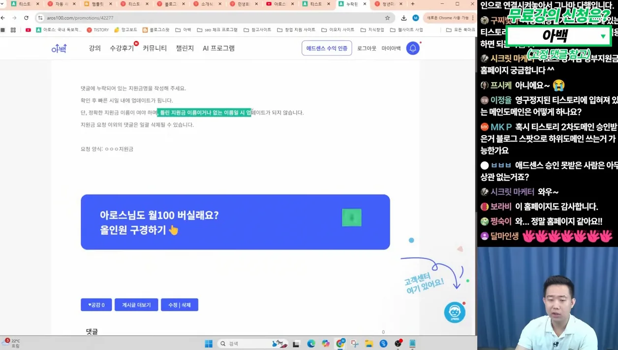This screenshot has width=618, height=350.
Task: Launch Microsoft Edge from the taskbar
Action: (x=311, y=344)
